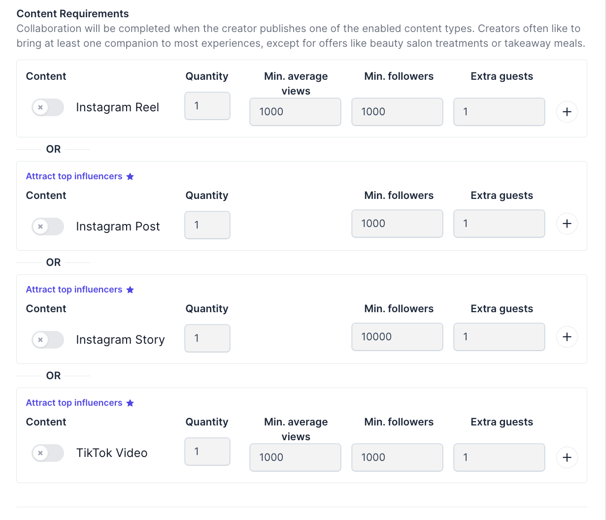Click the star icon above Instagram Post
The width and height of the screenshot is (606, 520).
pyautogui.click(x=130, y=176)
